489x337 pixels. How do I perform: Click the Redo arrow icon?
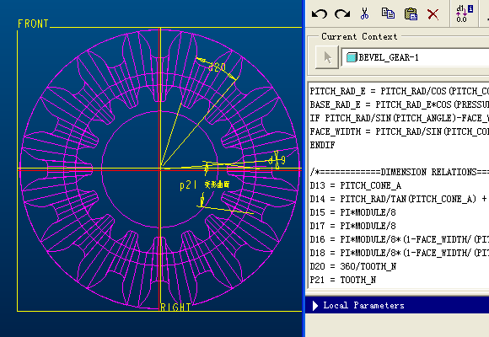342,13
